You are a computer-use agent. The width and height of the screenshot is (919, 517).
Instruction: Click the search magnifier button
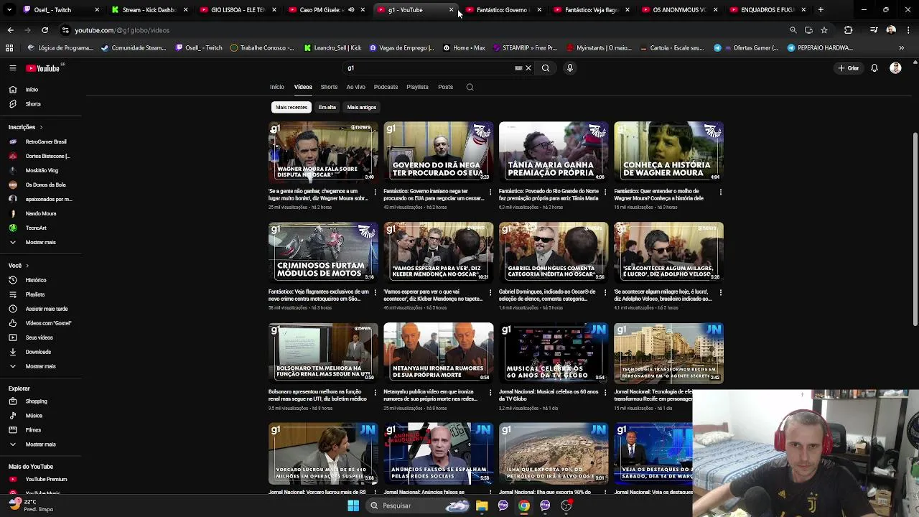click(x=546, y=68)
